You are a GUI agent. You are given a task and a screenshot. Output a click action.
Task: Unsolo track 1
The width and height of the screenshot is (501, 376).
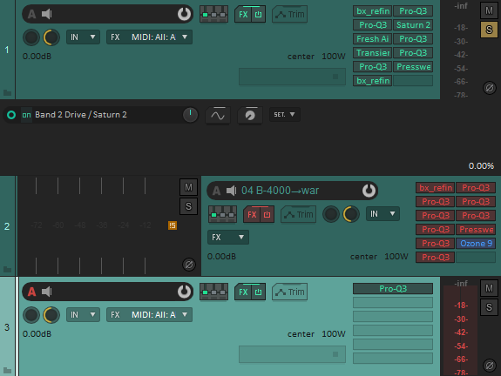click(x=489, y=30)
